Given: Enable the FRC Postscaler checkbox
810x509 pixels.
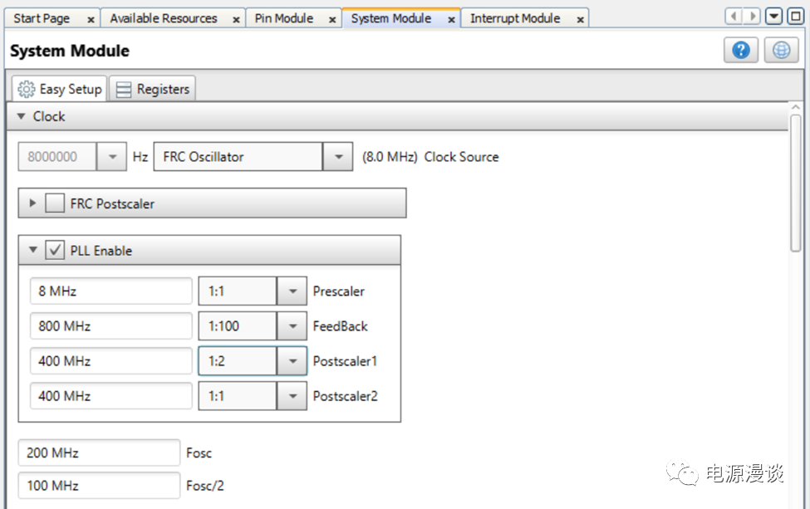Looking at the screenshot, I should point(55,203).
